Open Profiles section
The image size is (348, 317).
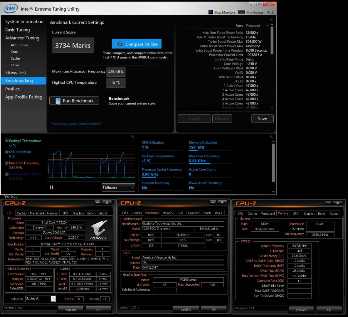pos(12,89)
